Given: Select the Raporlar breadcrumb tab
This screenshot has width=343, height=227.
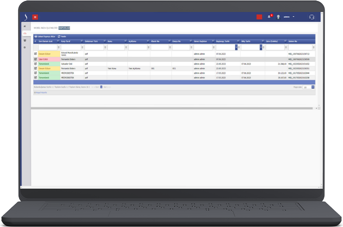Looking at the screenshot, I should click(65, 28).
